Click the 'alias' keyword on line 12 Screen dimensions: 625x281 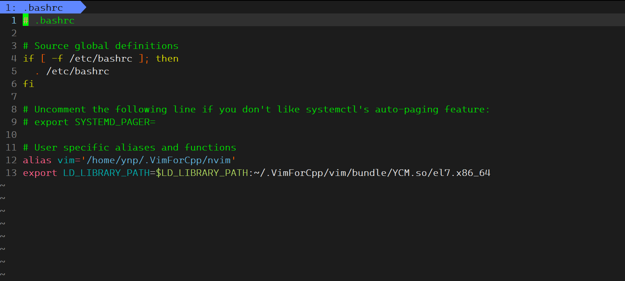(x=37, y=160)
